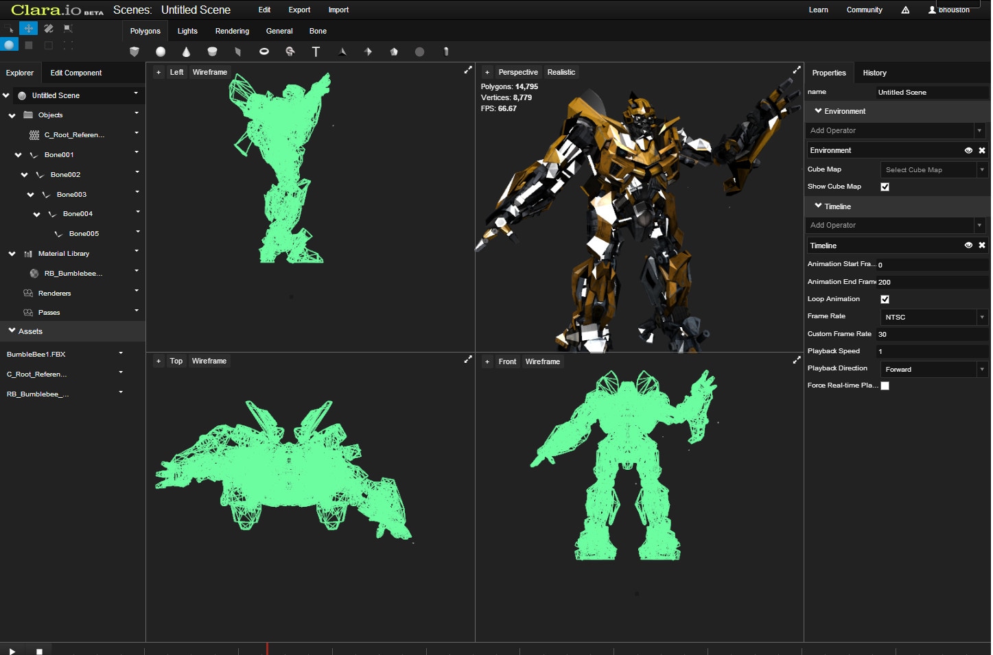Create a torus primitive
This screenshot has width=993, height=655.
pos(264,51)
